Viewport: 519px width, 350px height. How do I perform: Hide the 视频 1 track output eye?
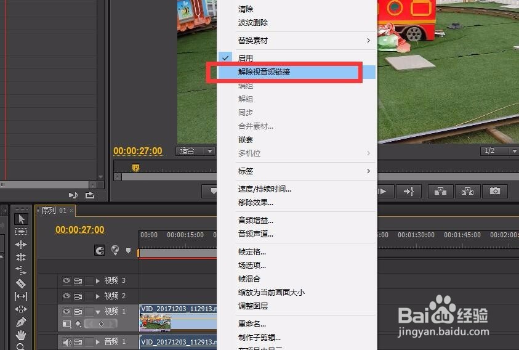pyautogui.click(x=66, y=311)
